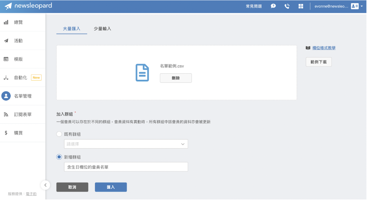The height and width of the screenshot is (201, 367).
Task: Click the 自動化 workflow icon
Action: point(6,78)
